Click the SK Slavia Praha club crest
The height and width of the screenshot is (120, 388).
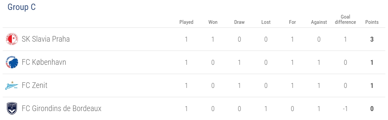point(12,39)
